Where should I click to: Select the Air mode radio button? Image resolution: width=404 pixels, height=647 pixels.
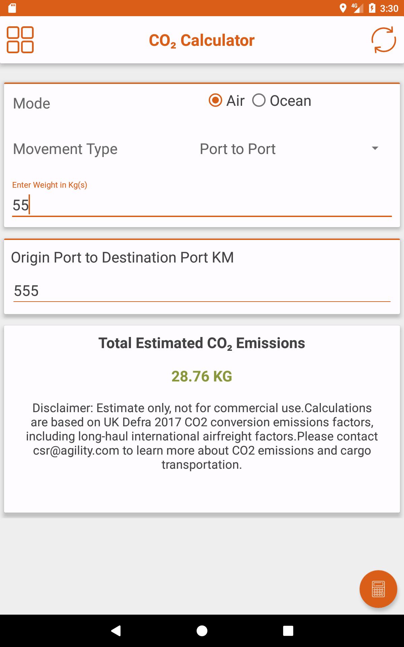[215, 100]
